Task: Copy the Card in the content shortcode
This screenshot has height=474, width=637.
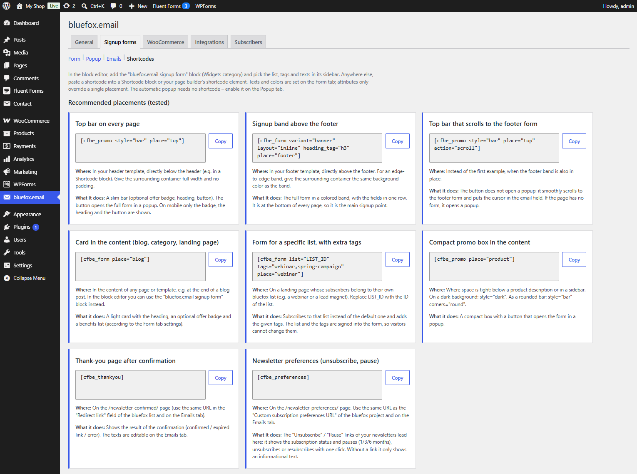Action: click(x=221, y=259)
